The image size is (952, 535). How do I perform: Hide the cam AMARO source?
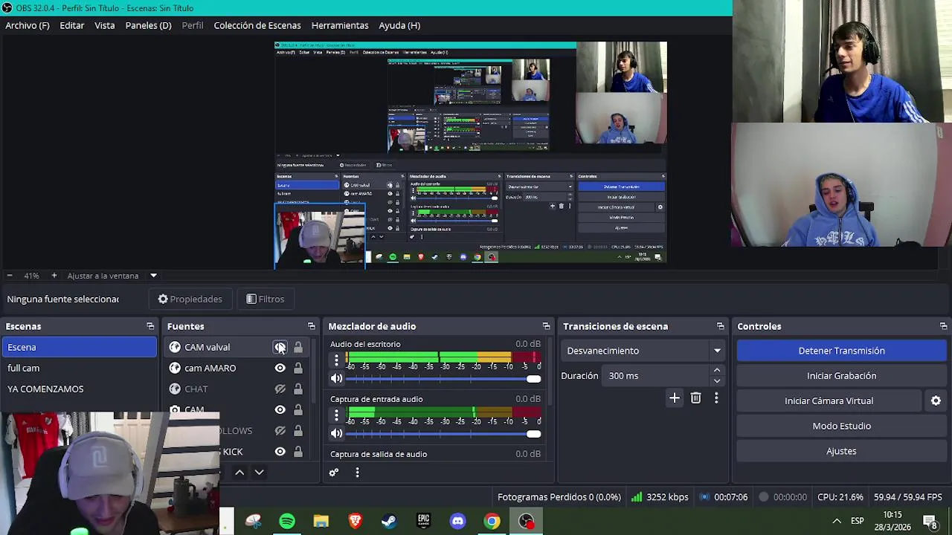[280, 368]
